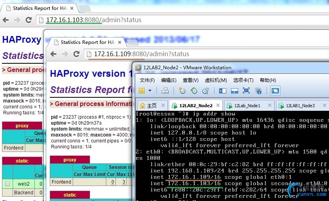Click the Frontend row label in rear browser
This screenshot has width=329, height=201.
pos(13,148)
